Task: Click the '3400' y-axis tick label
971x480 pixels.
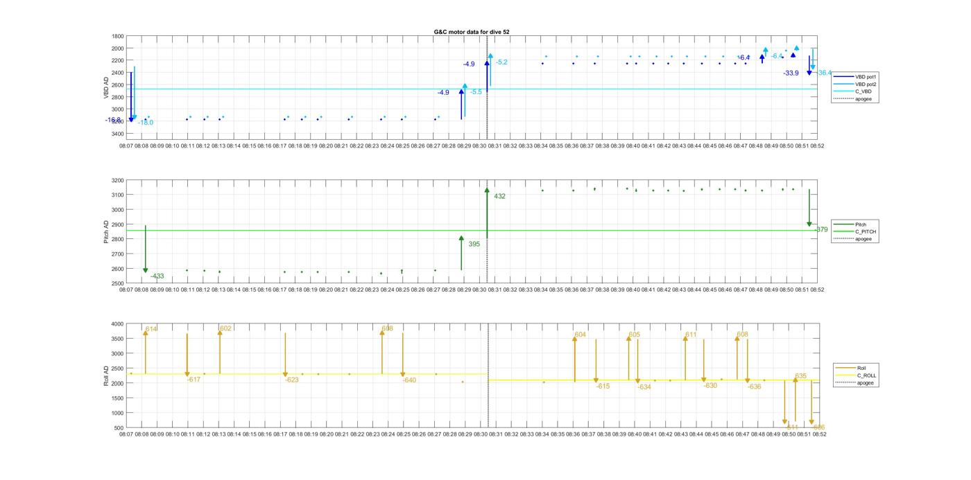Action: 118,134
